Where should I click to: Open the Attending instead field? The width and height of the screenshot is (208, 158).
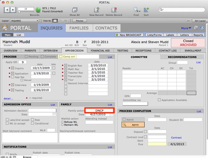click(99, 122)
